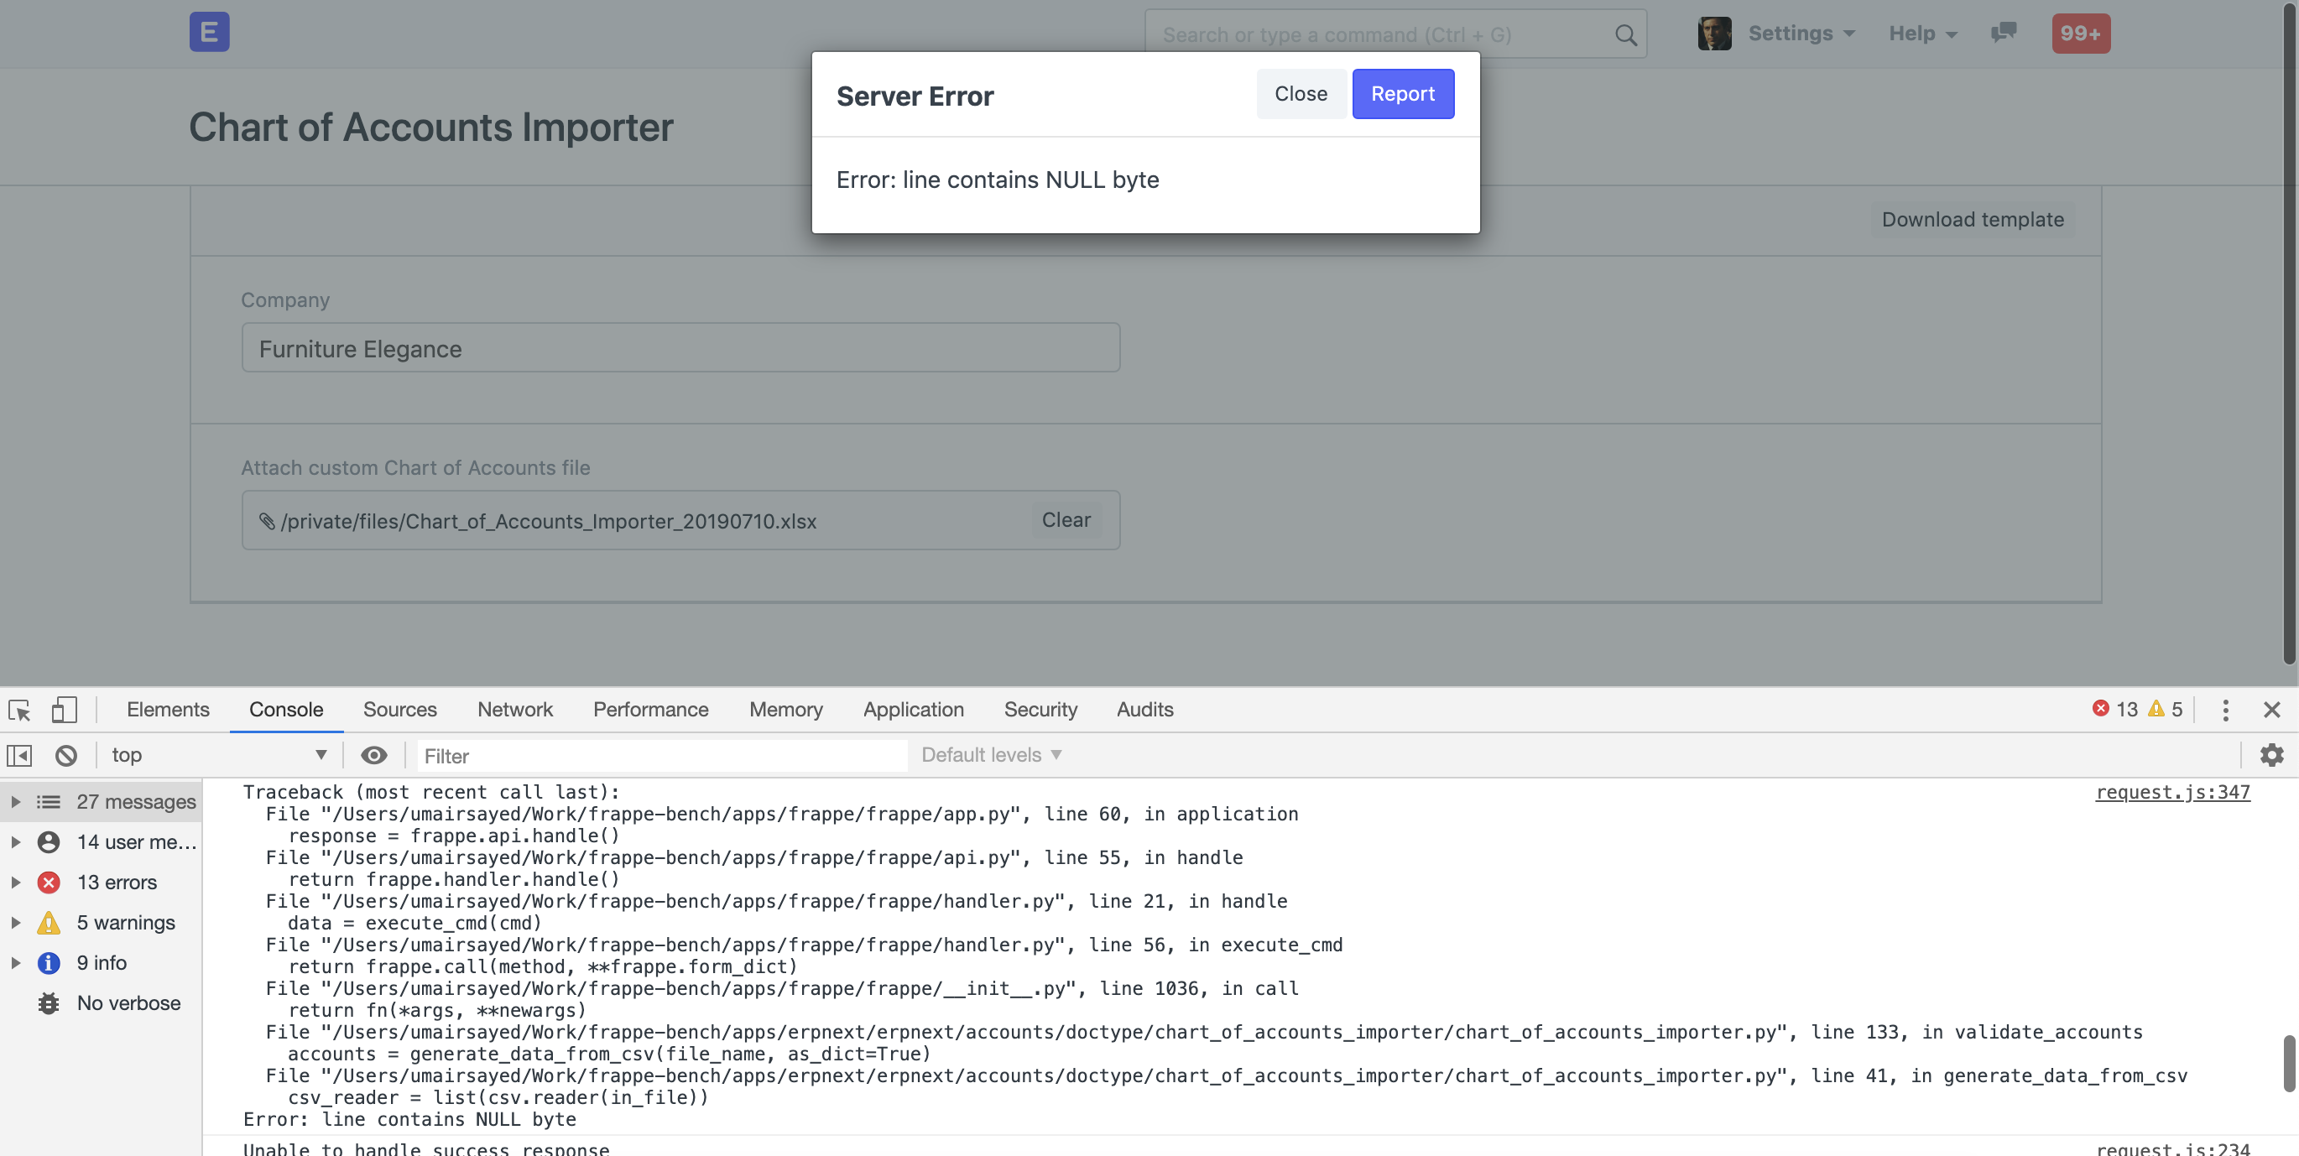Clear the console using the ban icon

pyautogui.click(x=67, y=755)
